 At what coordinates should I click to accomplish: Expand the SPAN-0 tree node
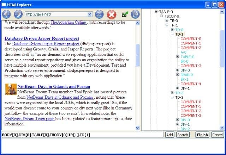178,74
